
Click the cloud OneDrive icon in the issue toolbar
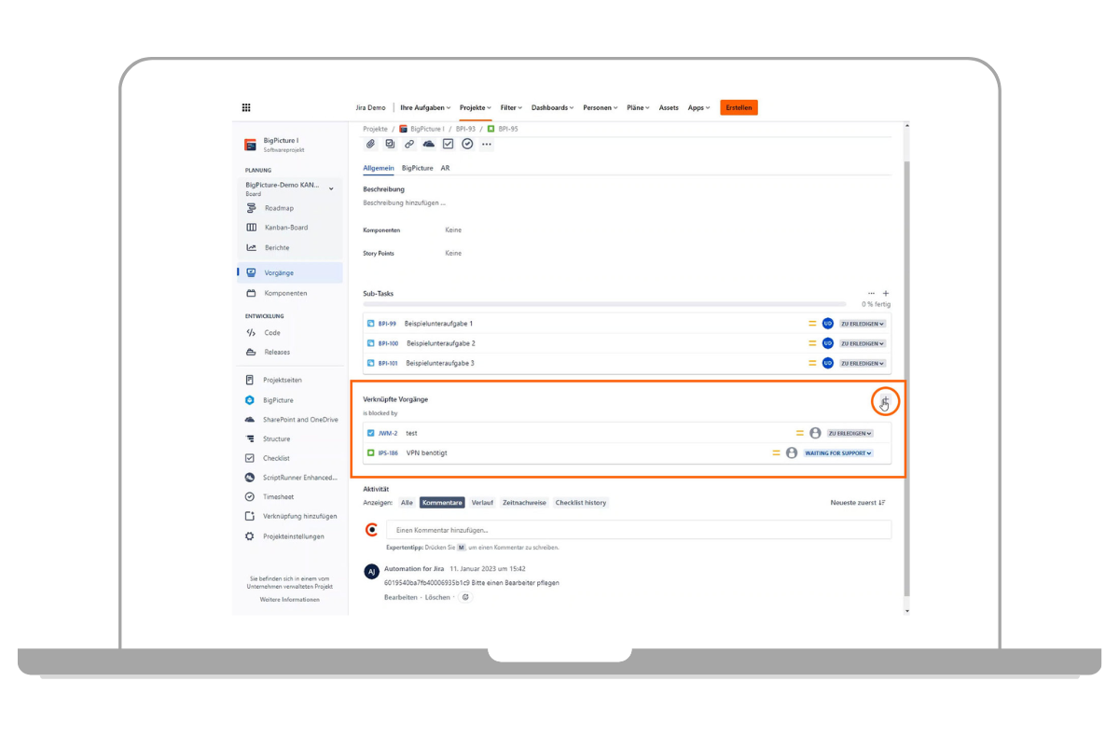coord(429,144)
